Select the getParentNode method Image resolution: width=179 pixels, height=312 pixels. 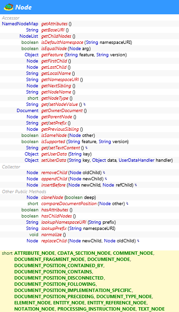click(57, 116)
